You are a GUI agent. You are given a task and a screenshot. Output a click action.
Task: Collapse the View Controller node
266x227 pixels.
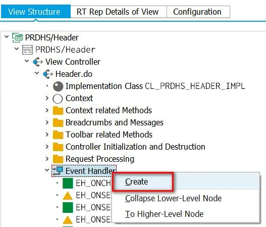point(27,61)
